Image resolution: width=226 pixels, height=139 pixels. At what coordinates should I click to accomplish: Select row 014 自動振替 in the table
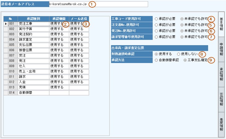33,93
